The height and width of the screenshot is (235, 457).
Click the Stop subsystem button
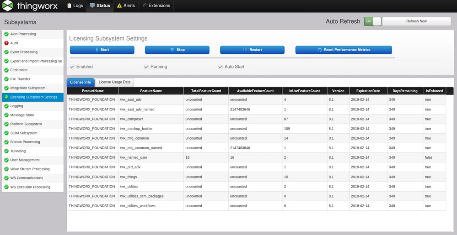click(x=177, y=50)
